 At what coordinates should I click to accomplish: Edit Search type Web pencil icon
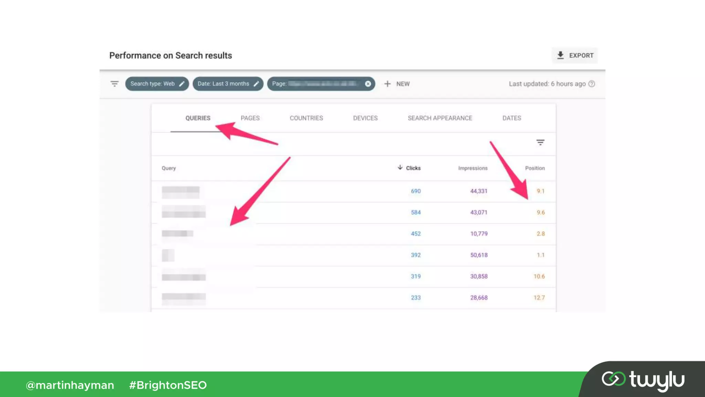click(182, 84)
